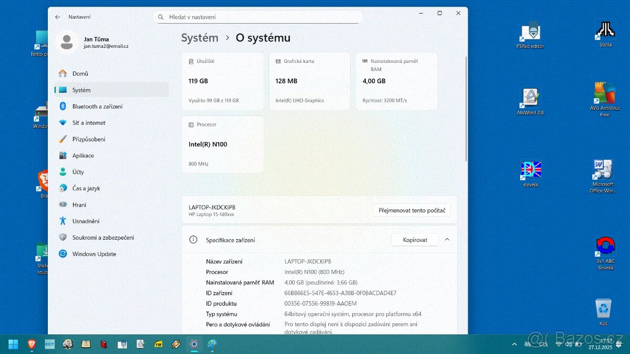This screenshot has width=630, height=354.
Task: Click Přejmenovat tento počítač button
Action: (x=412, y=210)
